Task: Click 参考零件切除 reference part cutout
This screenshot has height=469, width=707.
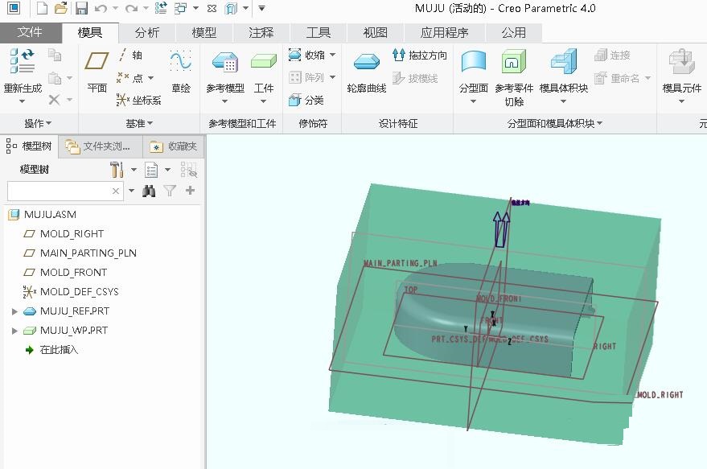Action: tap(514, 77)
